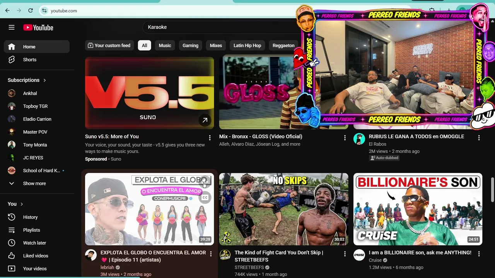Visit the Cruise channel name link
The width and height of the screenshot is (495, 278).
(x=375, y=260)
